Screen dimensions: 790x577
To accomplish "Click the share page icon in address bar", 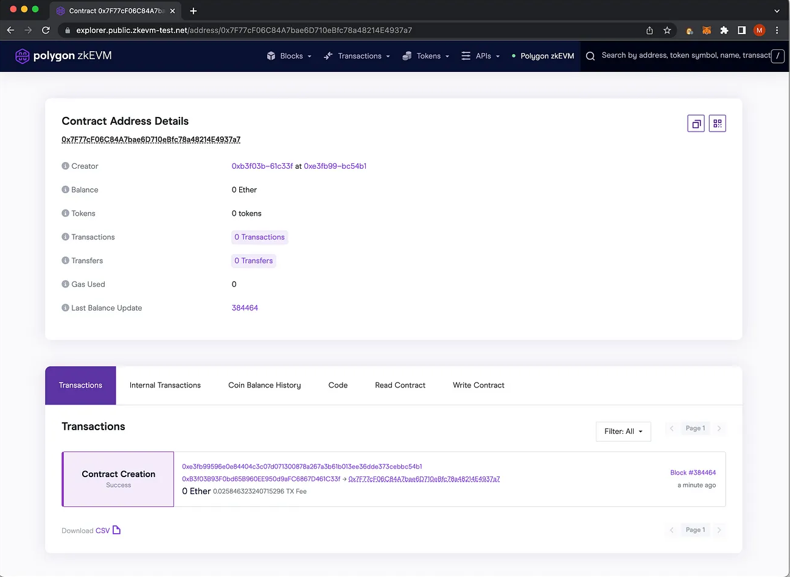I will tap(649, 30).
